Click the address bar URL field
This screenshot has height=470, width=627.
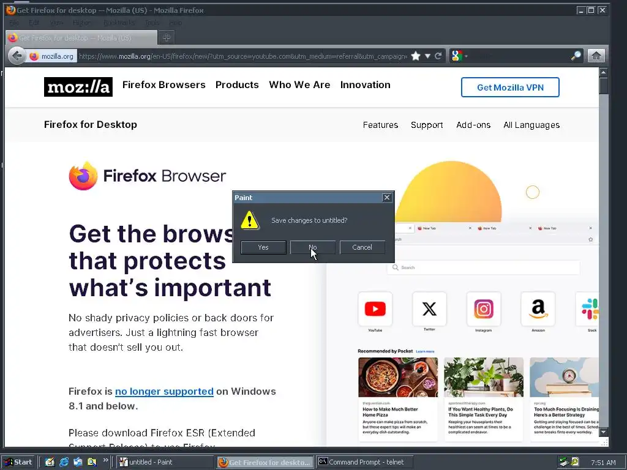click(243, 56)
